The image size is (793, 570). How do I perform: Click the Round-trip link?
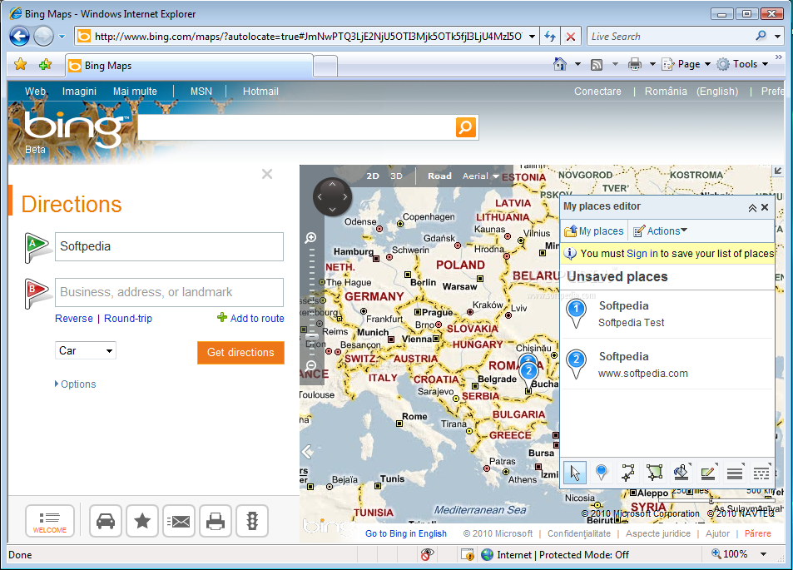click(x=128, y=319)
